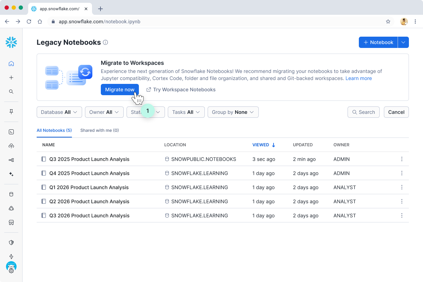This screenshot has height=282, width=423.
Task: Click the NAME column header
Action: point(49,145)
